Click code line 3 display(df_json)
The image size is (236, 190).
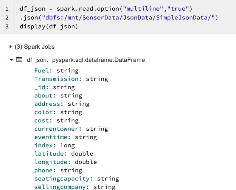[x=49, y=27]
